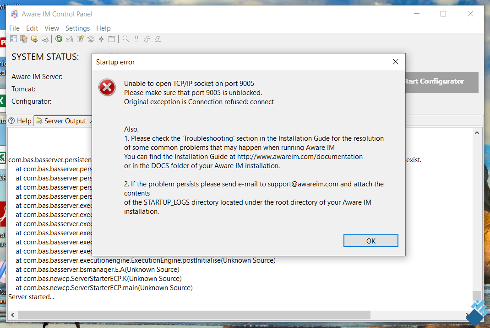
Task: Click 'Please make sure that port 9005' line
Action: click(x=193, y=93)
